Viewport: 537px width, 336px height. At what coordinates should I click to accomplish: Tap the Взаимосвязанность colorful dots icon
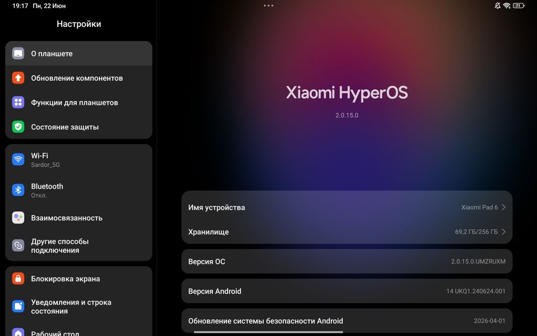click(x=18, y=218)
